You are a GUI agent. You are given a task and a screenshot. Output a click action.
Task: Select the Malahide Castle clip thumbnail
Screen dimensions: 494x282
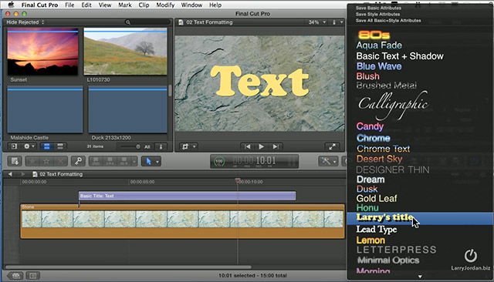point(45,109)
